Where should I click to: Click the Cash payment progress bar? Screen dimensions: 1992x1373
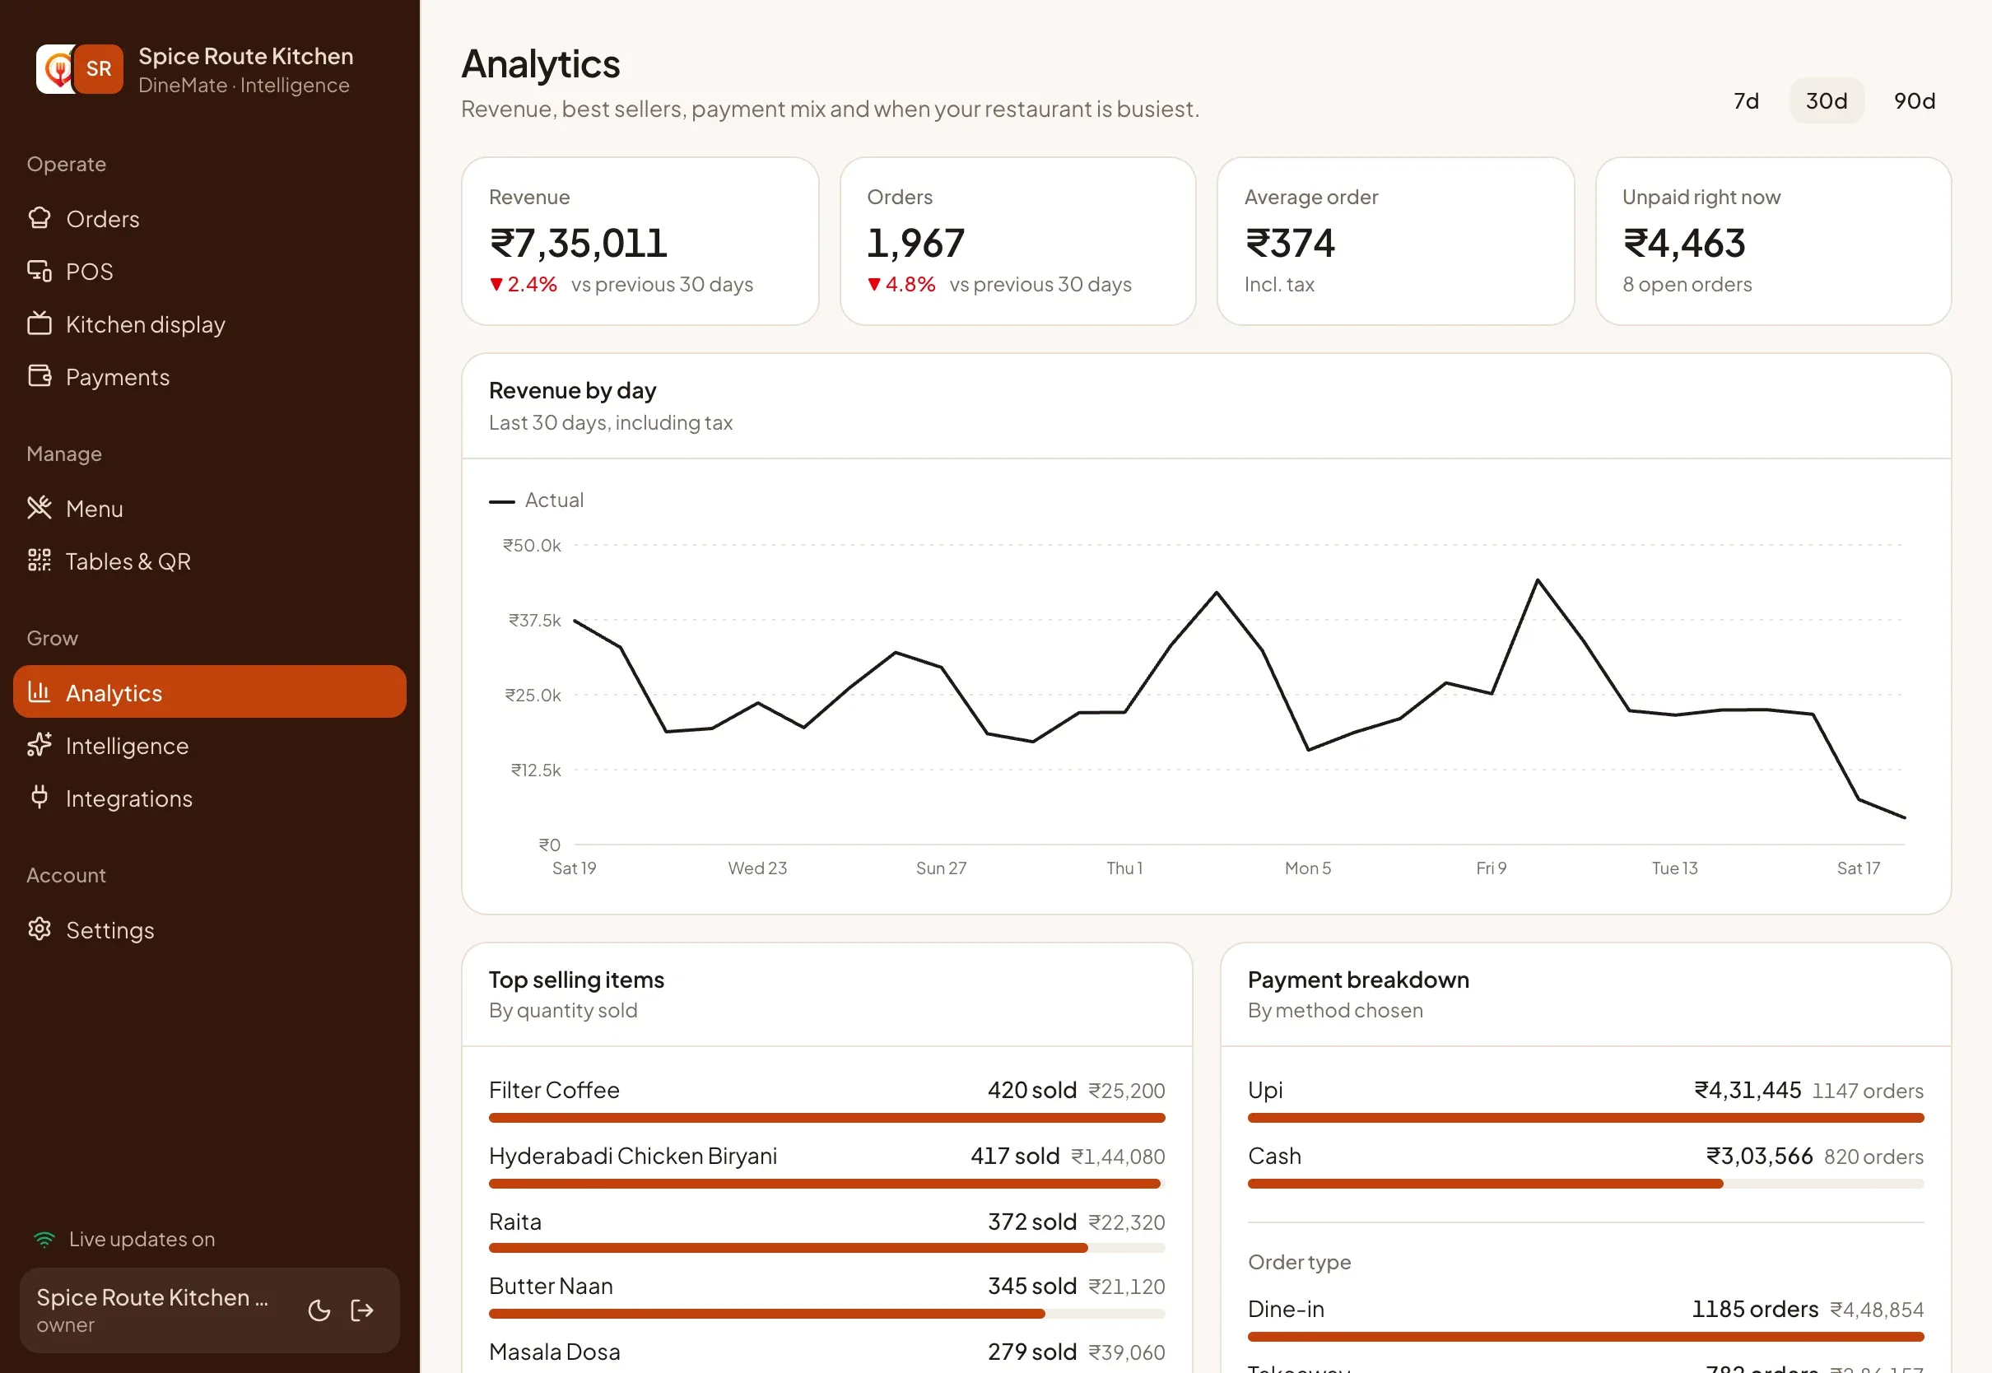point(1585,1184)
